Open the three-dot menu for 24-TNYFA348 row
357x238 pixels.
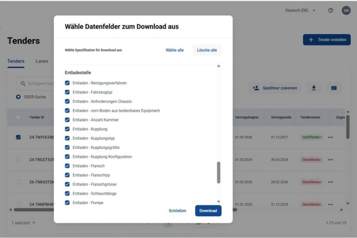pyautogui.click(x=331, y=137)
